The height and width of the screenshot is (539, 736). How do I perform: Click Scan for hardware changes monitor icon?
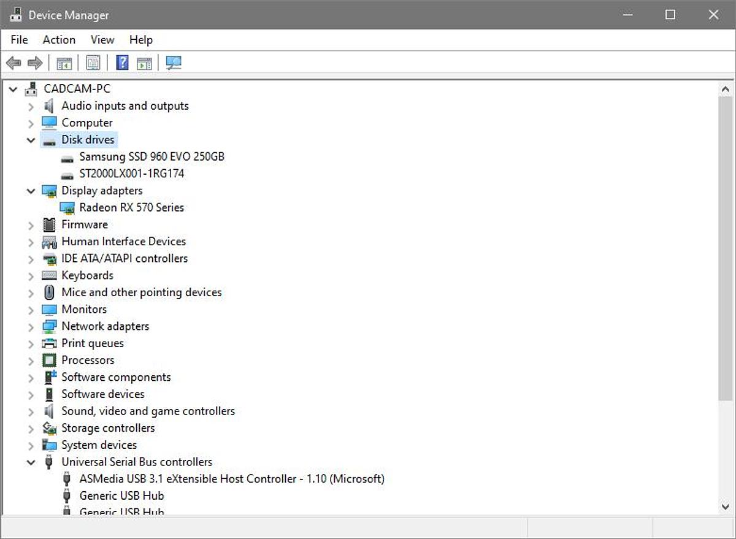tap(174, 63)
